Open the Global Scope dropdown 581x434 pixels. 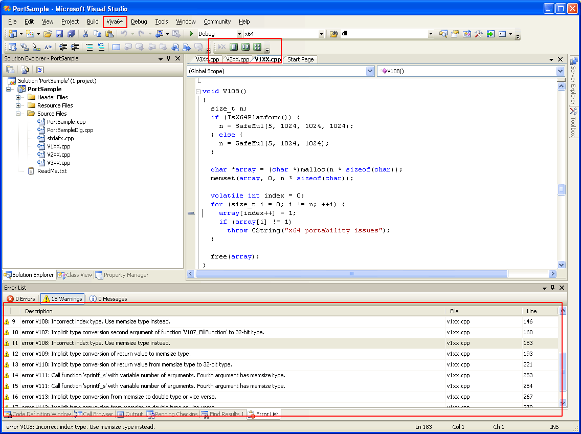tap(370, 71)
